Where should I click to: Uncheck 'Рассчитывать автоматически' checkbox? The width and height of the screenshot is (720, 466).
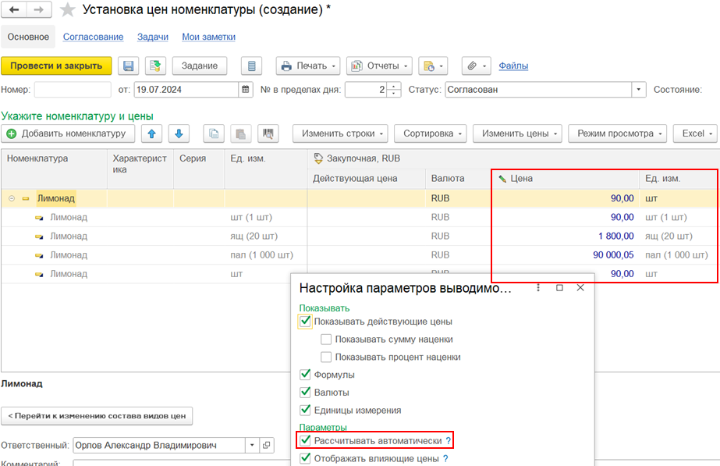(305, 441)
